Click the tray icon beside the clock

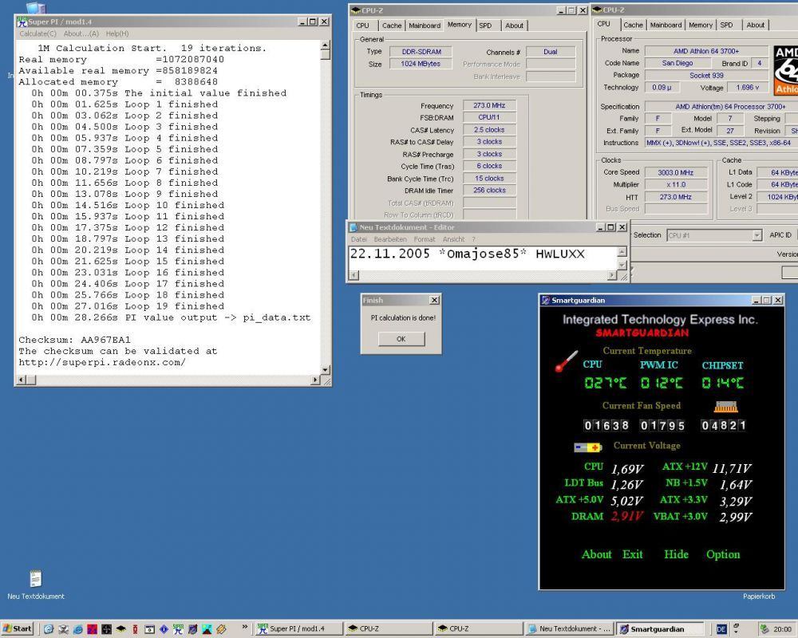point(764,629)
